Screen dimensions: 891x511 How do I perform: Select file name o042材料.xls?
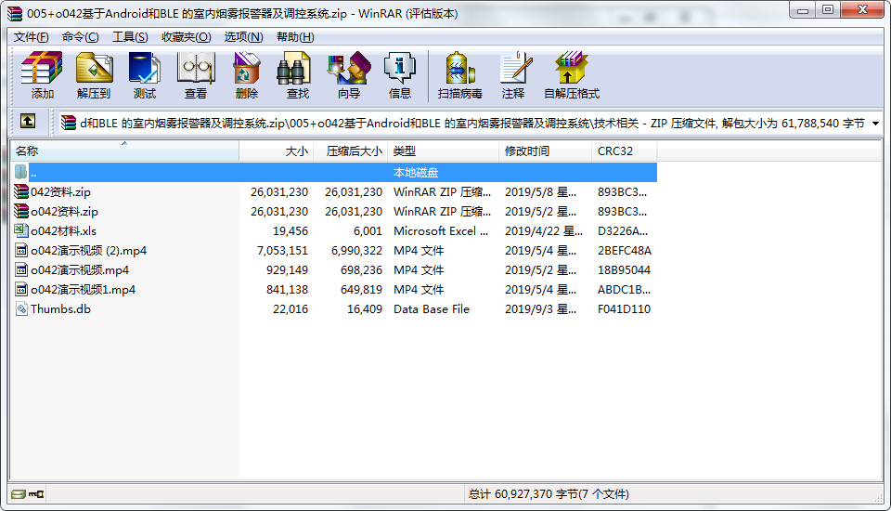[x=64, y=230]
